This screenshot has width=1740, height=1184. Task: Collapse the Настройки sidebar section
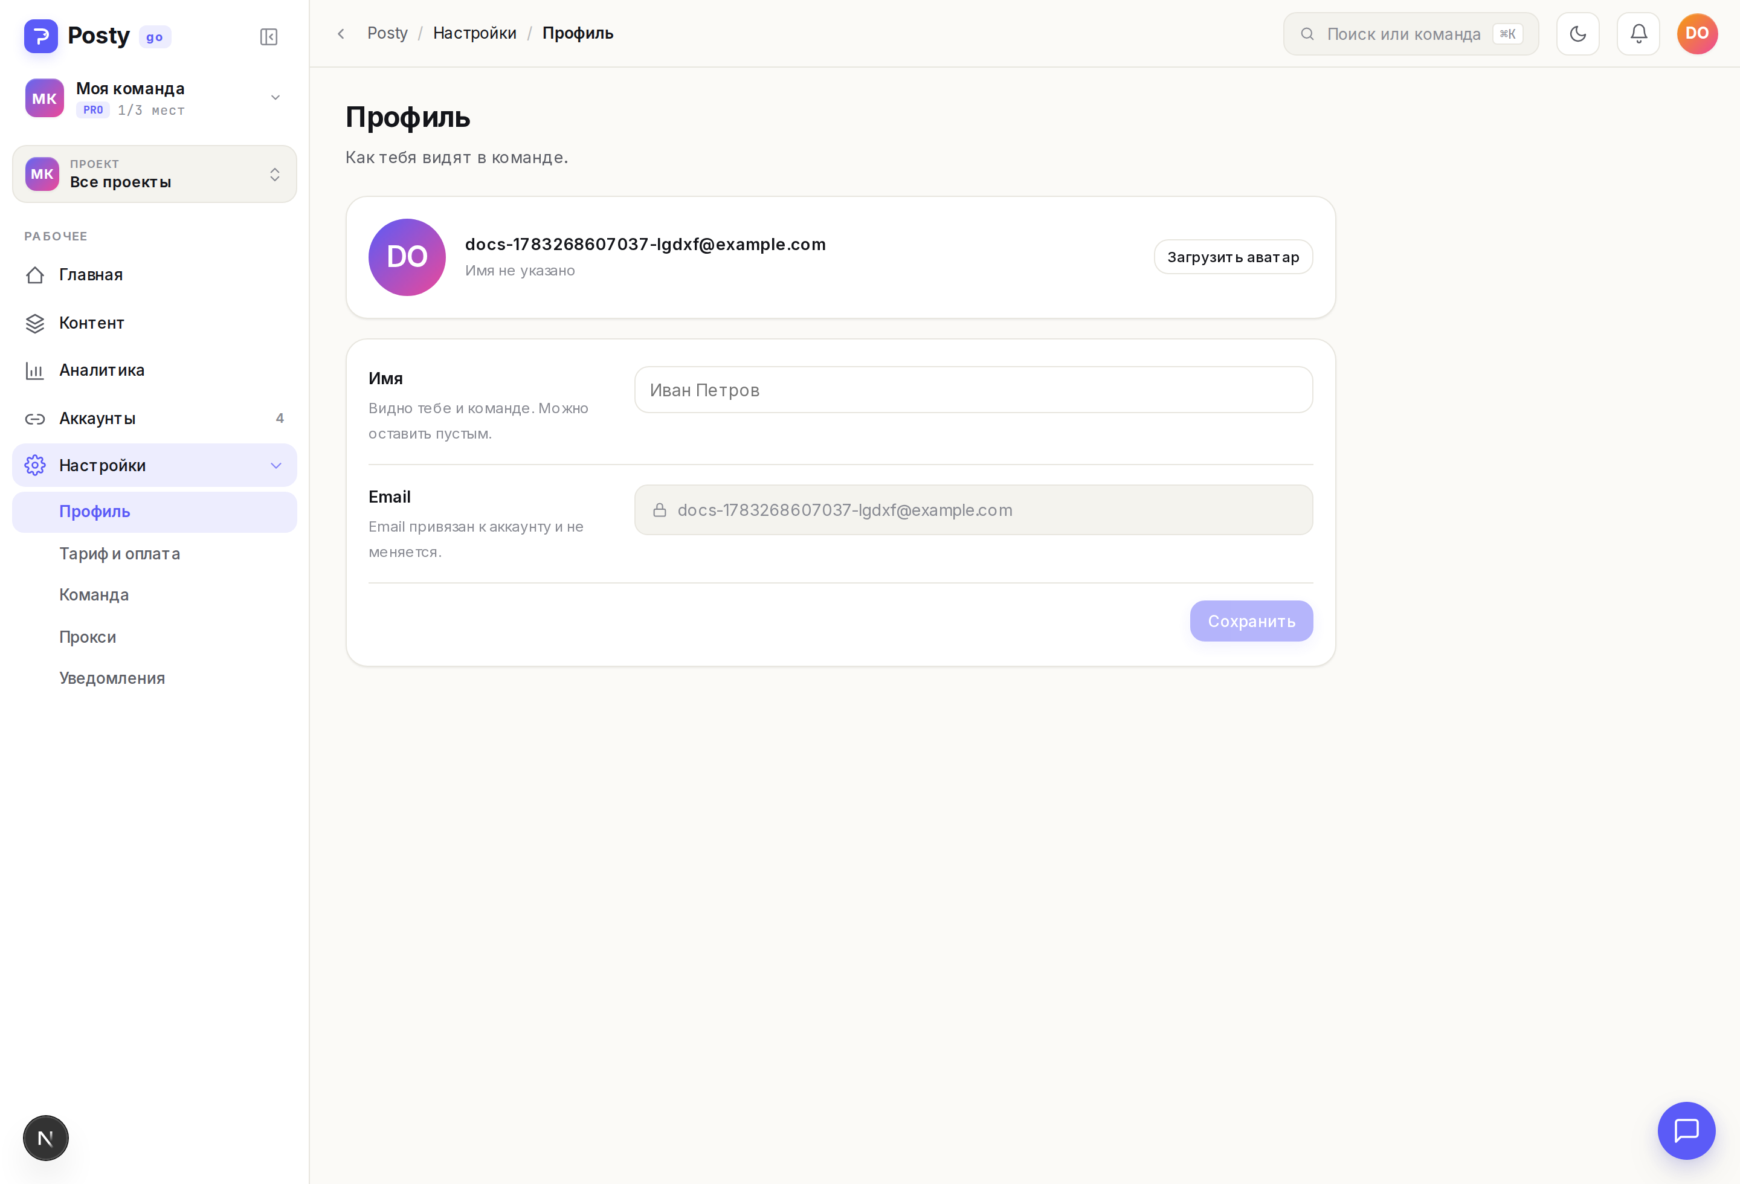click(154, 466)
